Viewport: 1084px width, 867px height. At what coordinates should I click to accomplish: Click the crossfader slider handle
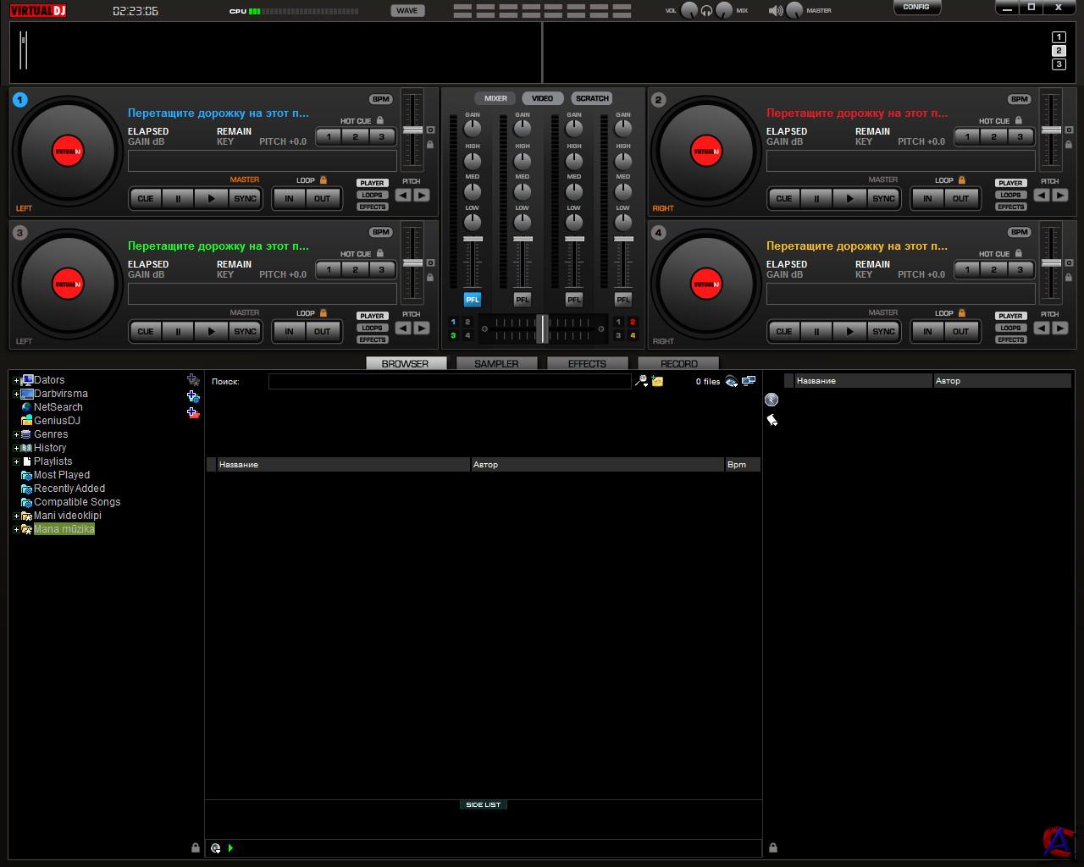pos(541,329)
